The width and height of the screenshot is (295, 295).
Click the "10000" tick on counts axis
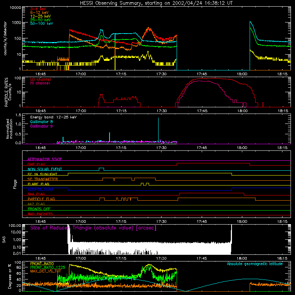[15, 8]
